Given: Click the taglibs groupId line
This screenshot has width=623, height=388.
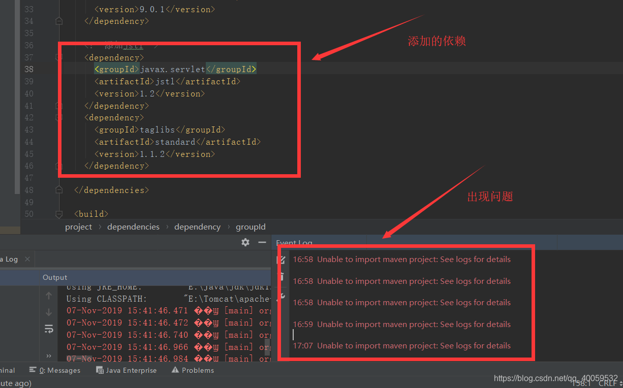Looking at the screenshot, I should click(x=160, y=130).
